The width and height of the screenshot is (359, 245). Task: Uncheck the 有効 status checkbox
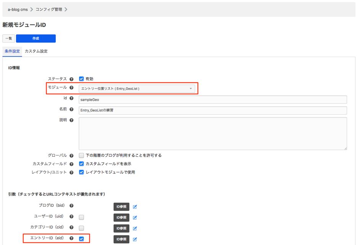(x=81, y=79)
